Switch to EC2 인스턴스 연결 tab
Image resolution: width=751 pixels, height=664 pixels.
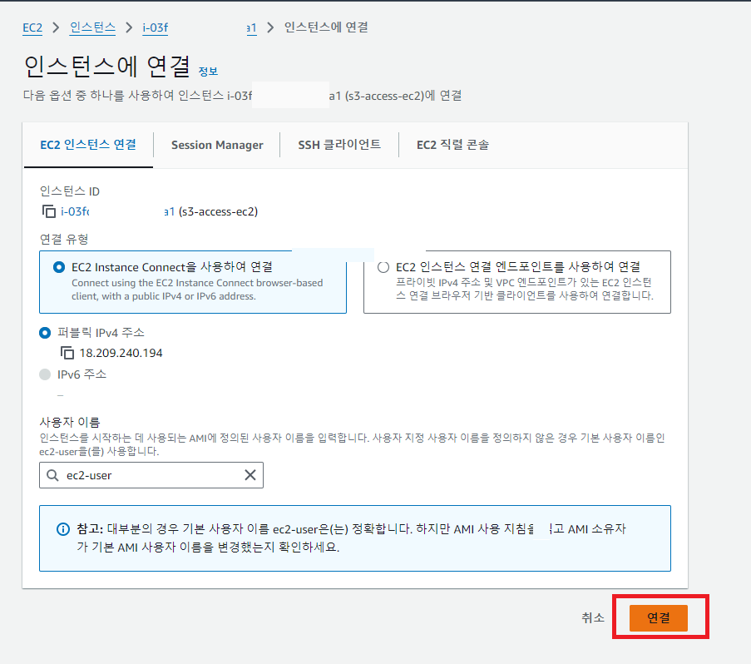(88, 145)
